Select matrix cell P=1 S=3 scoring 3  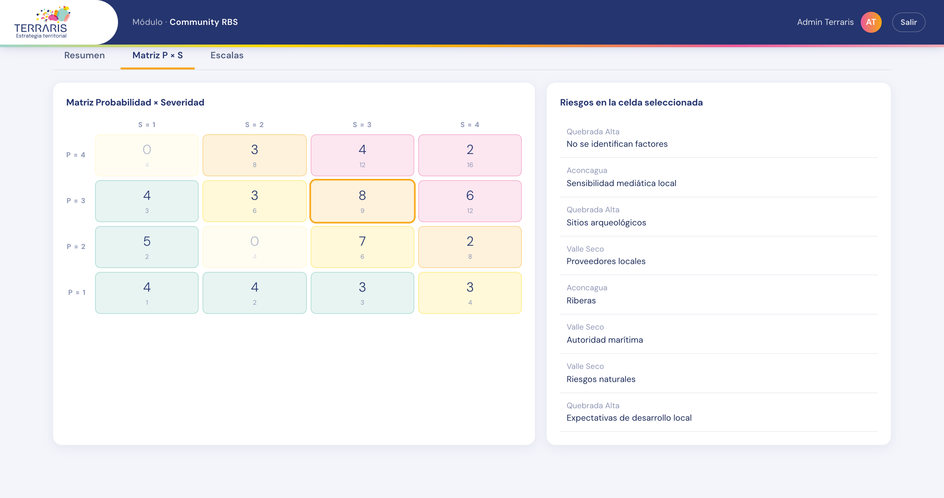(x=362, y=293)
